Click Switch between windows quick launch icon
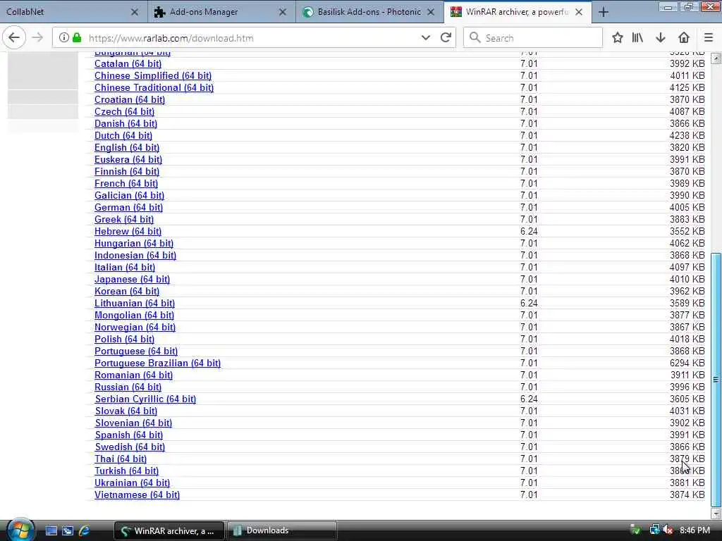Image resolution: width=722 pixels, height=541 pixels. point(68,530)
